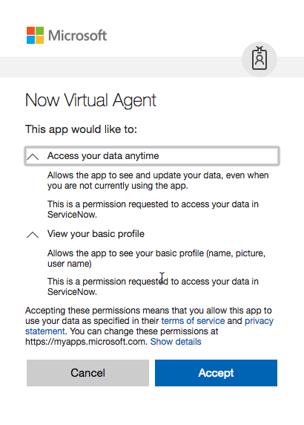Click the 'This app would like to:' text
This screenshot has width=304, height=425.
click(81, 129)
